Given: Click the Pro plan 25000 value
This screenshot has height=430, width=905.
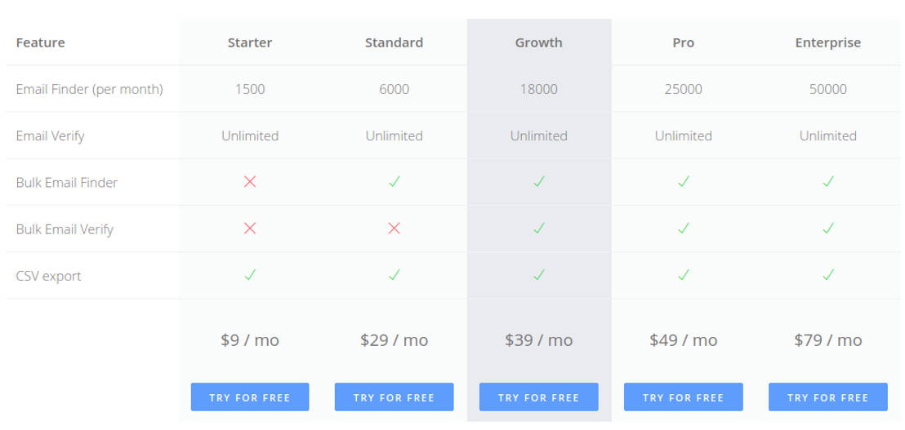Looking at the screenshot, I should (683, 89).
